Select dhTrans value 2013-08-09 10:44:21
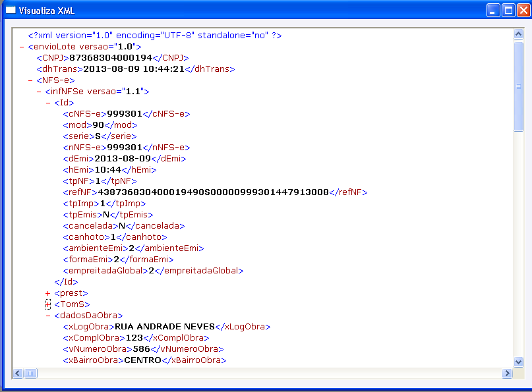The image size is (532, 392). [x=134, y=69]
